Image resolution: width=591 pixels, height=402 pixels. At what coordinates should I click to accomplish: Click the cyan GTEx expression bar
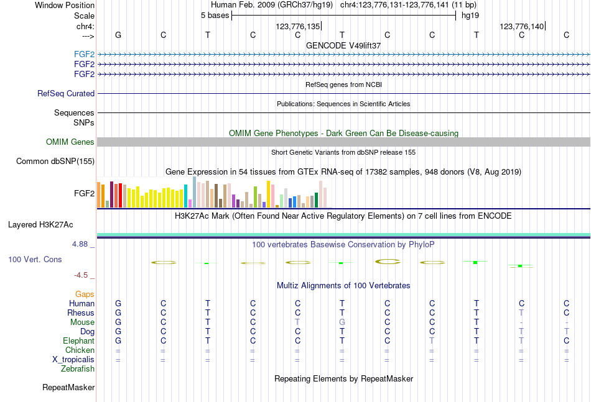(x=185, y=196)
